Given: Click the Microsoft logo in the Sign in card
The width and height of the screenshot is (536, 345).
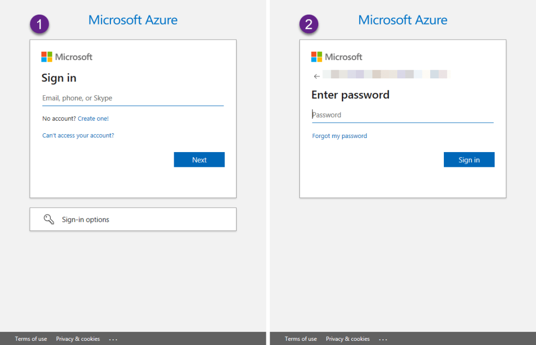Looking at the screenshot, I should click(47, 57).
